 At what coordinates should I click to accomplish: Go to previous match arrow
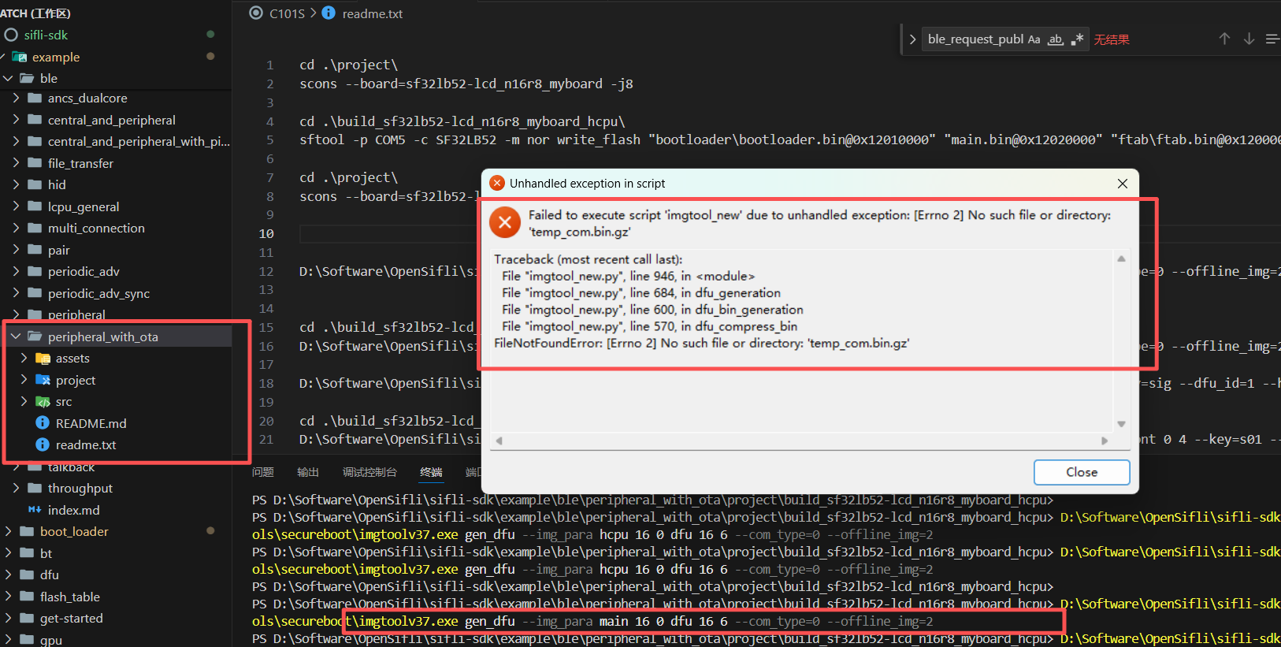[1224, 39]
